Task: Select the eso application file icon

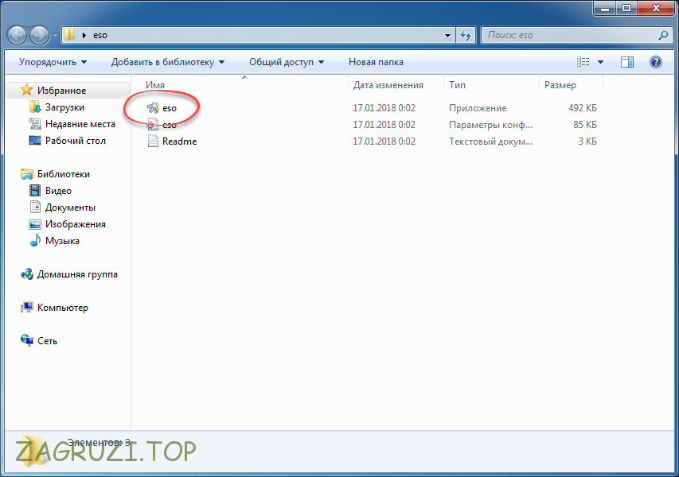Action: pyautogui.click(x=153, y=107)
